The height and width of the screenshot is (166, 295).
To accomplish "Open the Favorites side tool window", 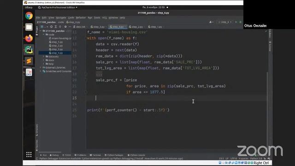I will 37,145.
